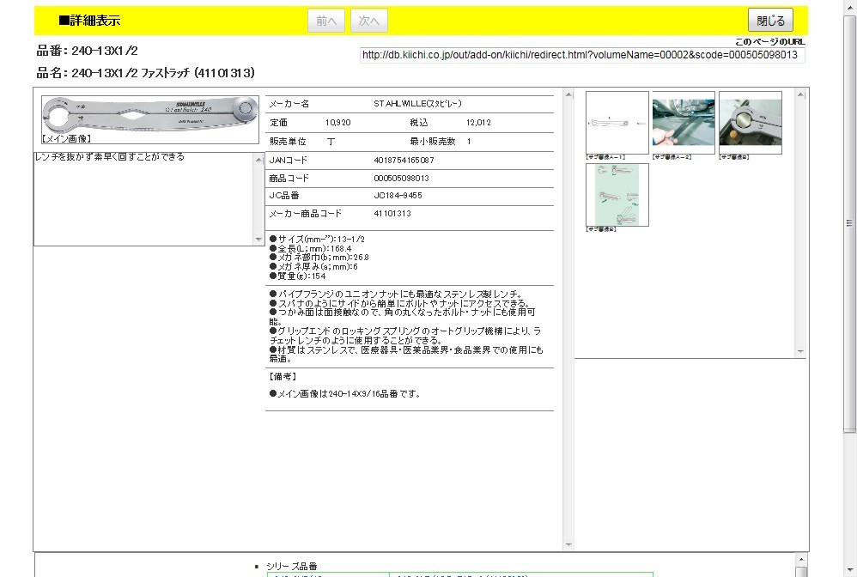
Task: Click the down arrow of the specification panel scrollbar
Action: (x=568, y=544)
